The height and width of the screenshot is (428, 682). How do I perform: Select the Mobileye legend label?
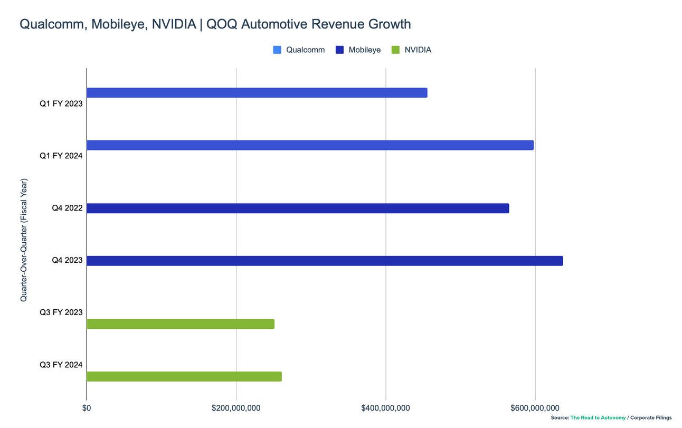click(x=364, y=50)
